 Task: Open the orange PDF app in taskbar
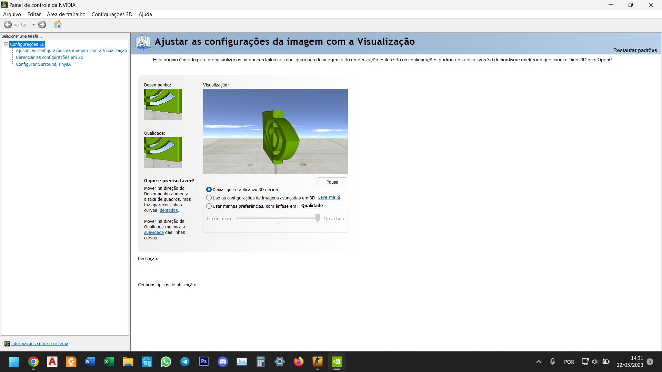pos(71,362)
